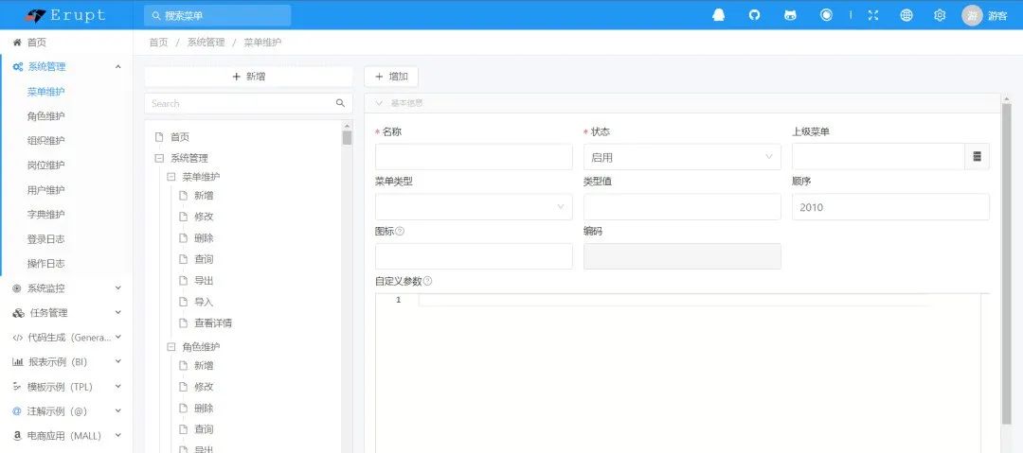The height and width of the screenshot is (453, 1023).
Task: Click the 报表示例 chart icon in sidebar
Action: tap(18, 362)
